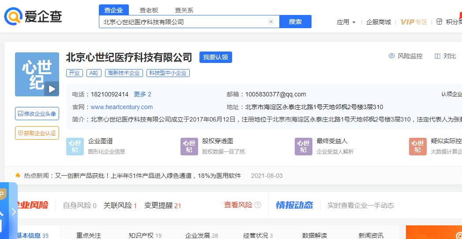Click the 情报动态 heading
Screen dimensions: 462x239
[x=294, y=205]
